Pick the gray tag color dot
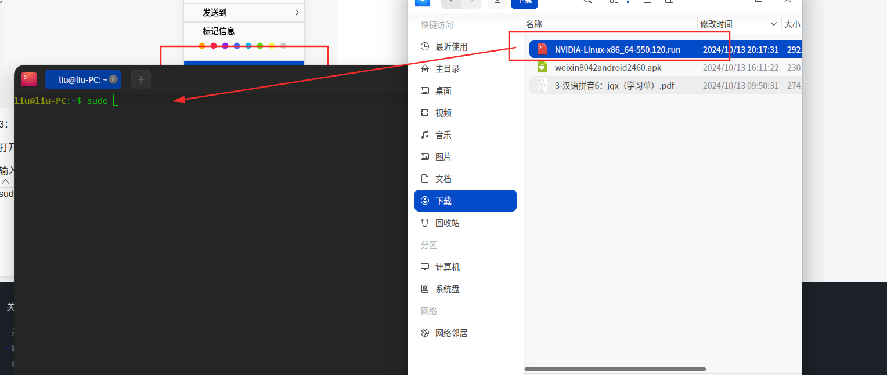The image size is (887, 375). [x=283, y=46]
